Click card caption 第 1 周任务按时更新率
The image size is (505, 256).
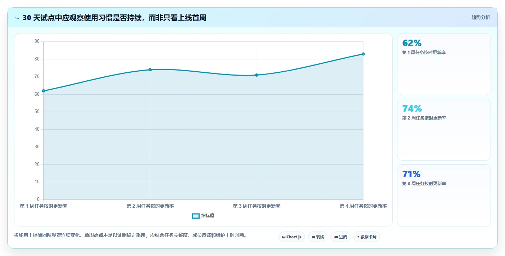424,53
